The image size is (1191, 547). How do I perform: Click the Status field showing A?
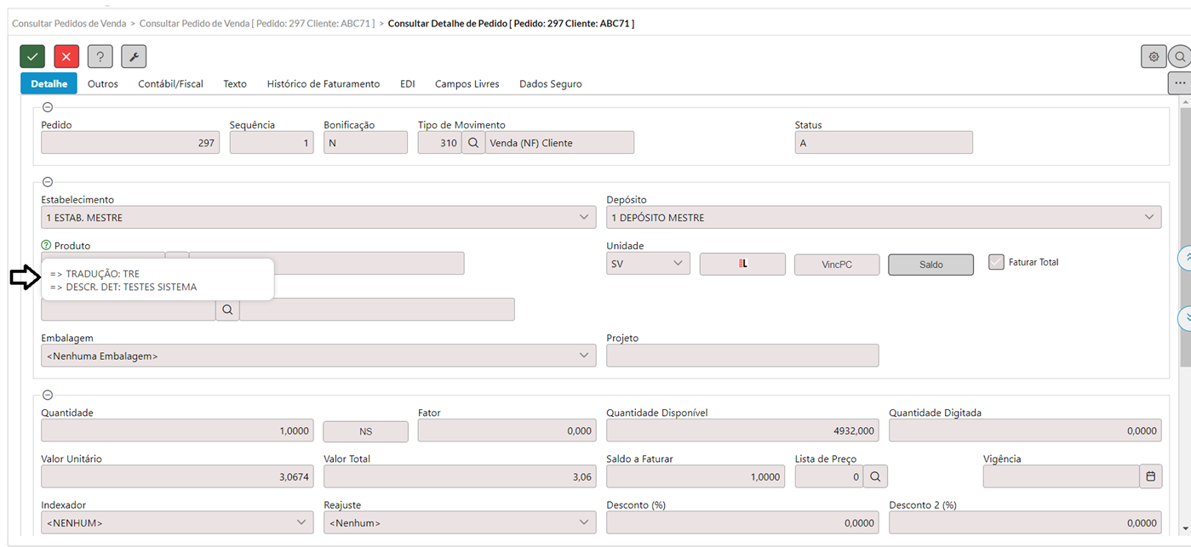884,143
